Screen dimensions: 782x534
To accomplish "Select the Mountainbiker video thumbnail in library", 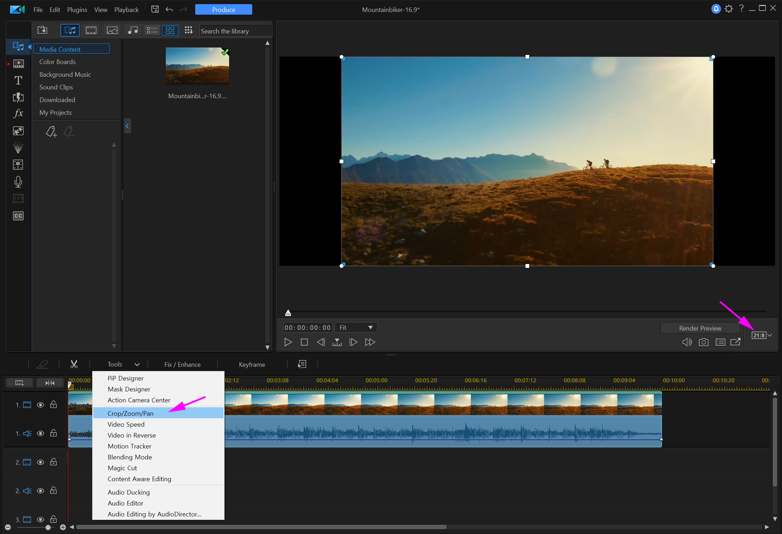I will click(197, 65).
